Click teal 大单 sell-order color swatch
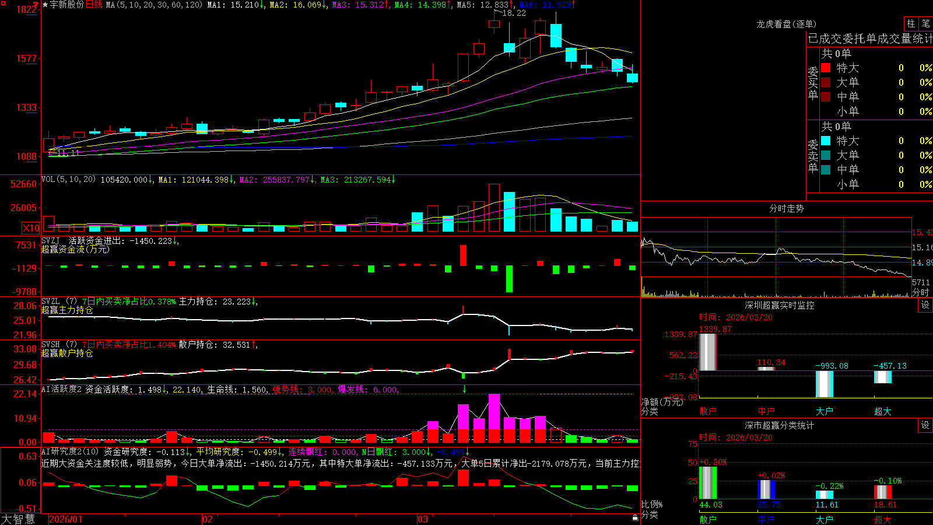Image resolution: width=933 pixels, height=525 pixels. pos(826,155)
